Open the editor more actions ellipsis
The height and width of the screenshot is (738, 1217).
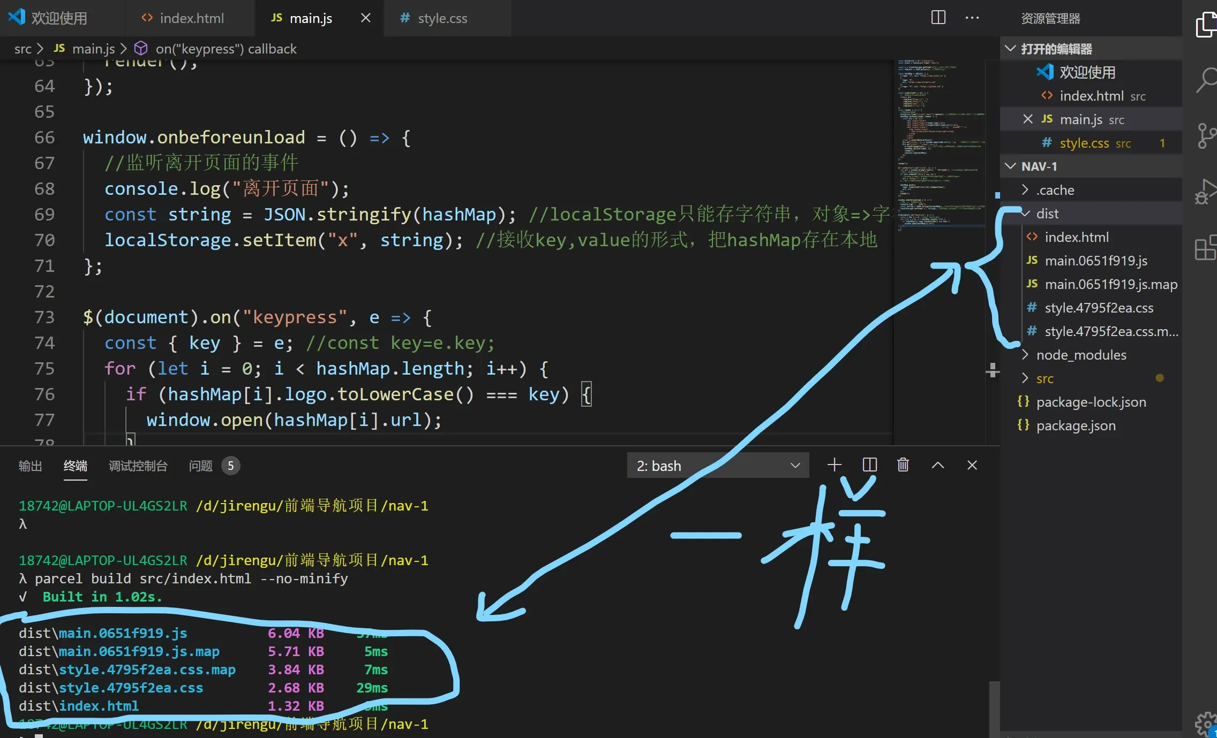[x=972, y=18]
